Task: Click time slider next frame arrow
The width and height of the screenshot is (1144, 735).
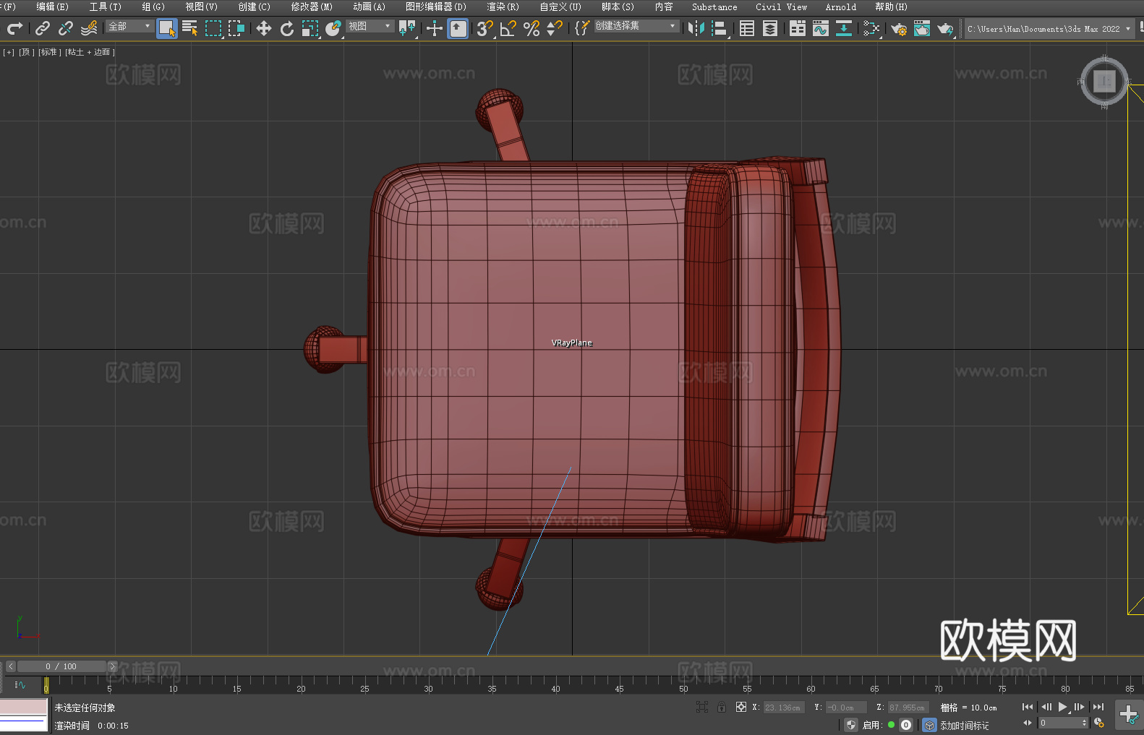Action: click(112, 666)
